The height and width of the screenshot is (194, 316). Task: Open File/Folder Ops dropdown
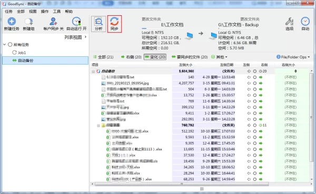pyautogui.click(x=293, y=57)
